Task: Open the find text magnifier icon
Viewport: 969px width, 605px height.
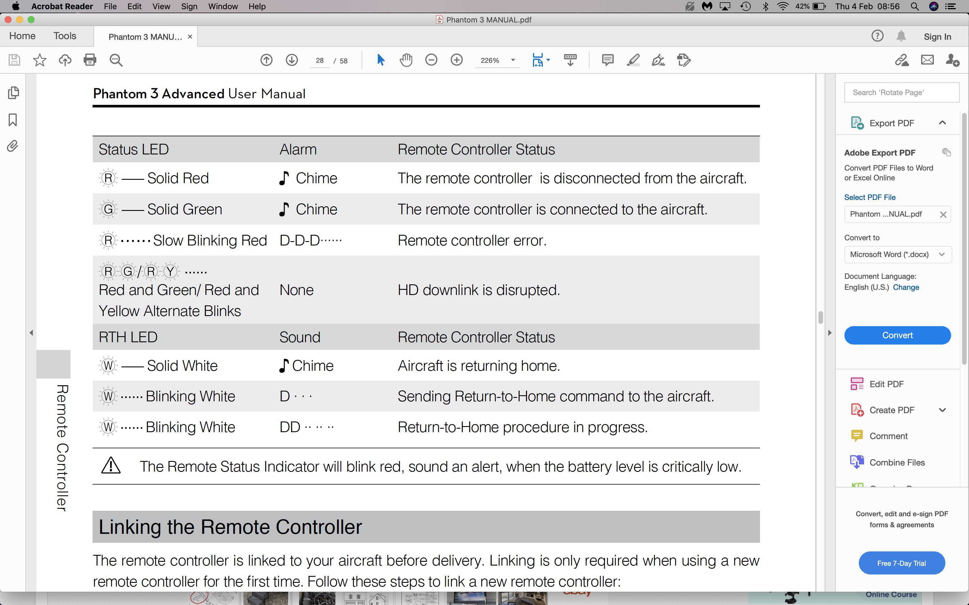Action: (116, 60)
